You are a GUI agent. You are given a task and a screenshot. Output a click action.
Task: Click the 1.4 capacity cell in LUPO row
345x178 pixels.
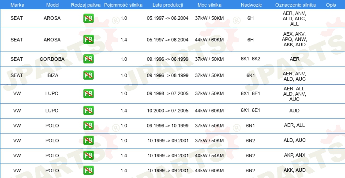[x=124, y=111]
